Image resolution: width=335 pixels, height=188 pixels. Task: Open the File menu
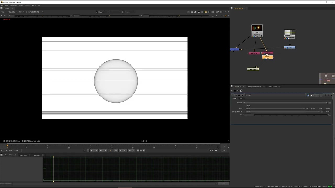(2, 5)
